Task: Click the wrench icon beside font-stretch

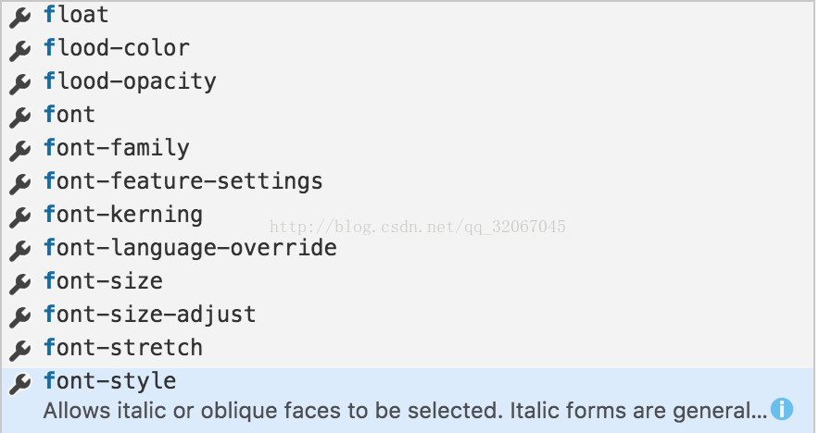Action: pyautogui.click(x=19, y=351)
